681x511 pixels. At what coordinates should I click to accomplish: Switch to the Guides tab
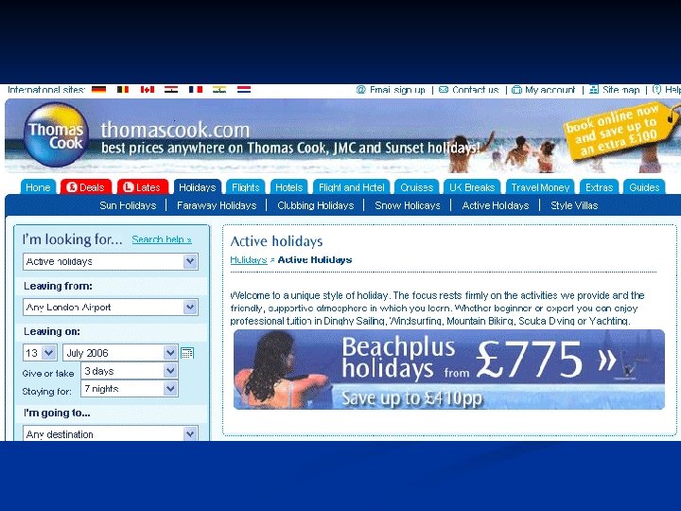click(644, 186)
